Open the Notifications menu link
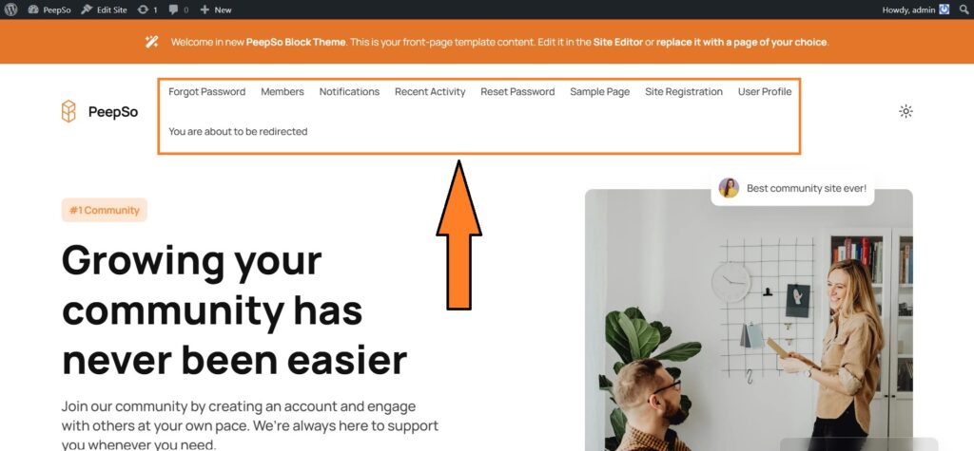974x451 pixels. [349, 91]
